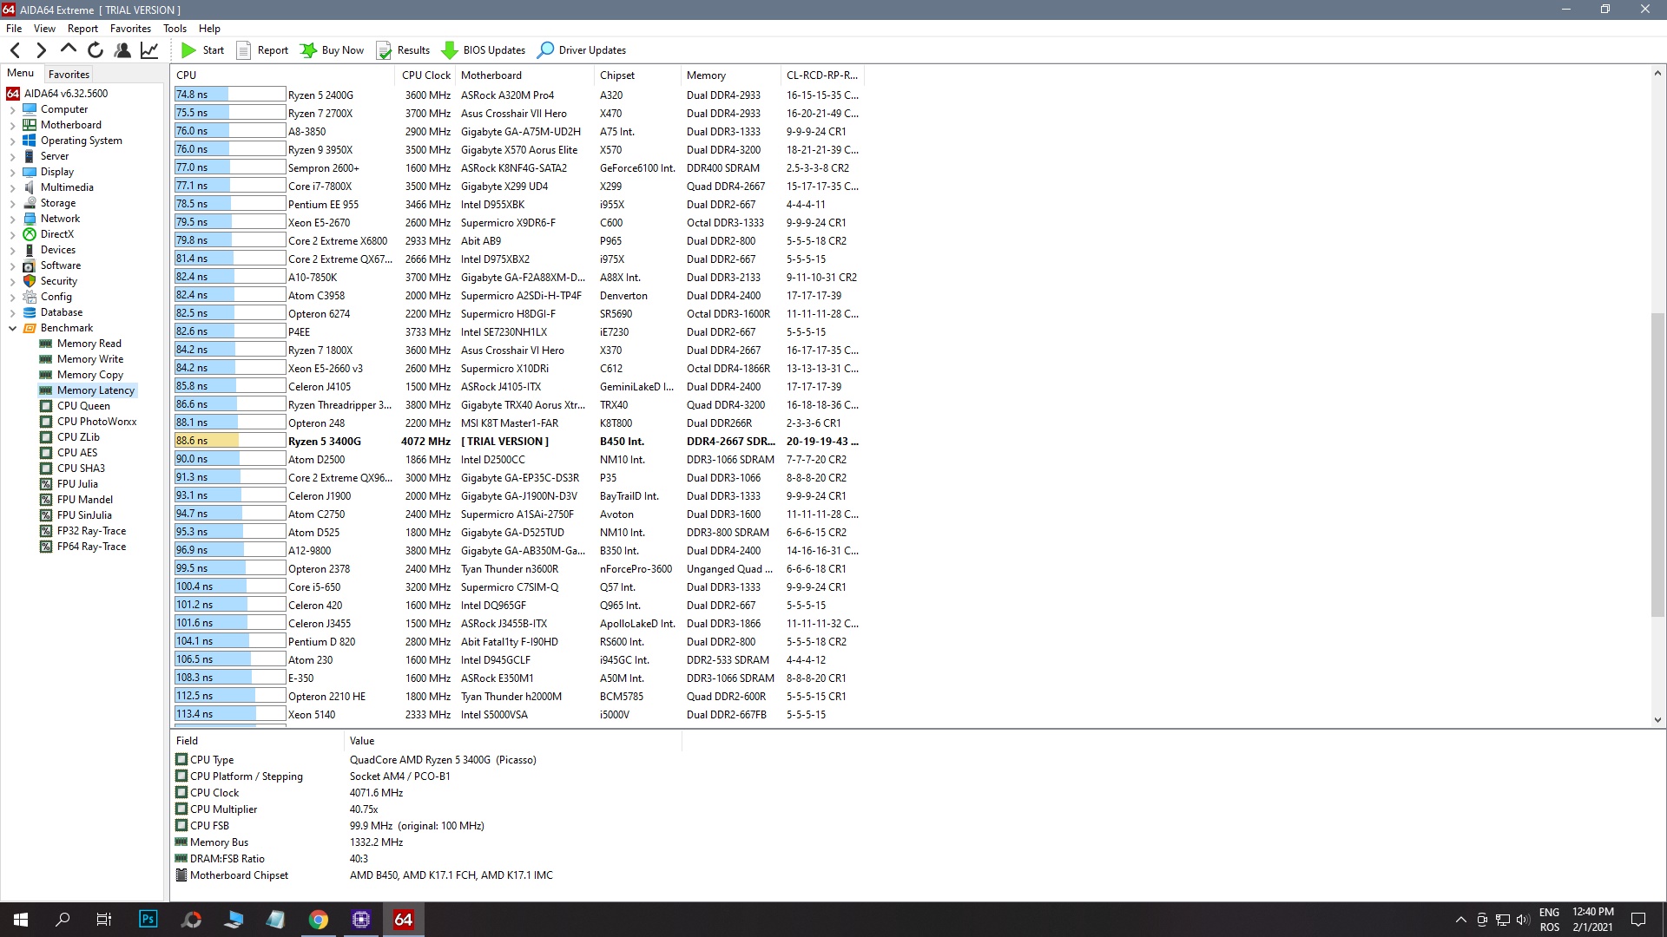The width and height of the screenshot is (1667, 937).
Task: Expand the Storage tree node
Action: (x=12, y=204)
